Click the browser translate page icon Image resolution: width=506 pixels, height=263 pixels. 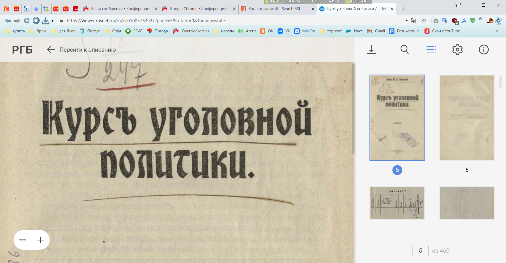pyautogui.click(x=413, y=21)
